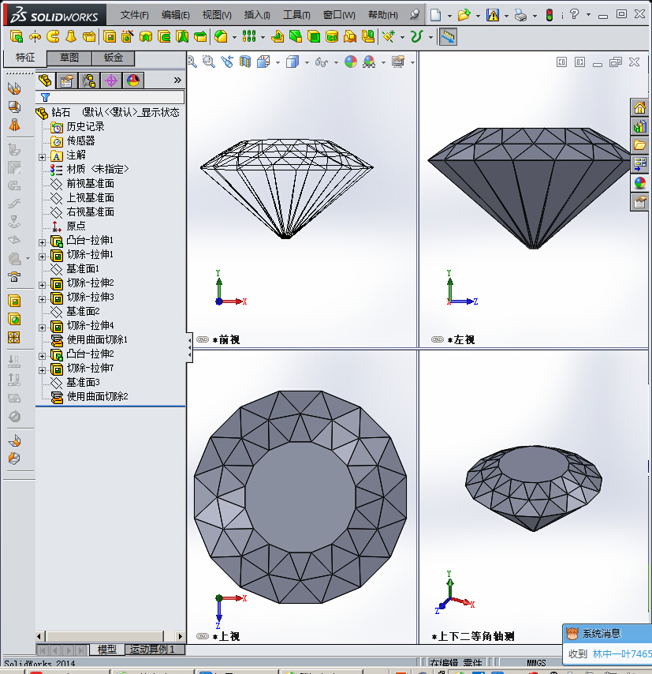
Task: Open the Linear Pattern dropdown arrow
Action: 263,37
